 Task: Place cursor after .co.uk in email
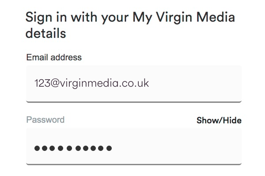(149, 83)
